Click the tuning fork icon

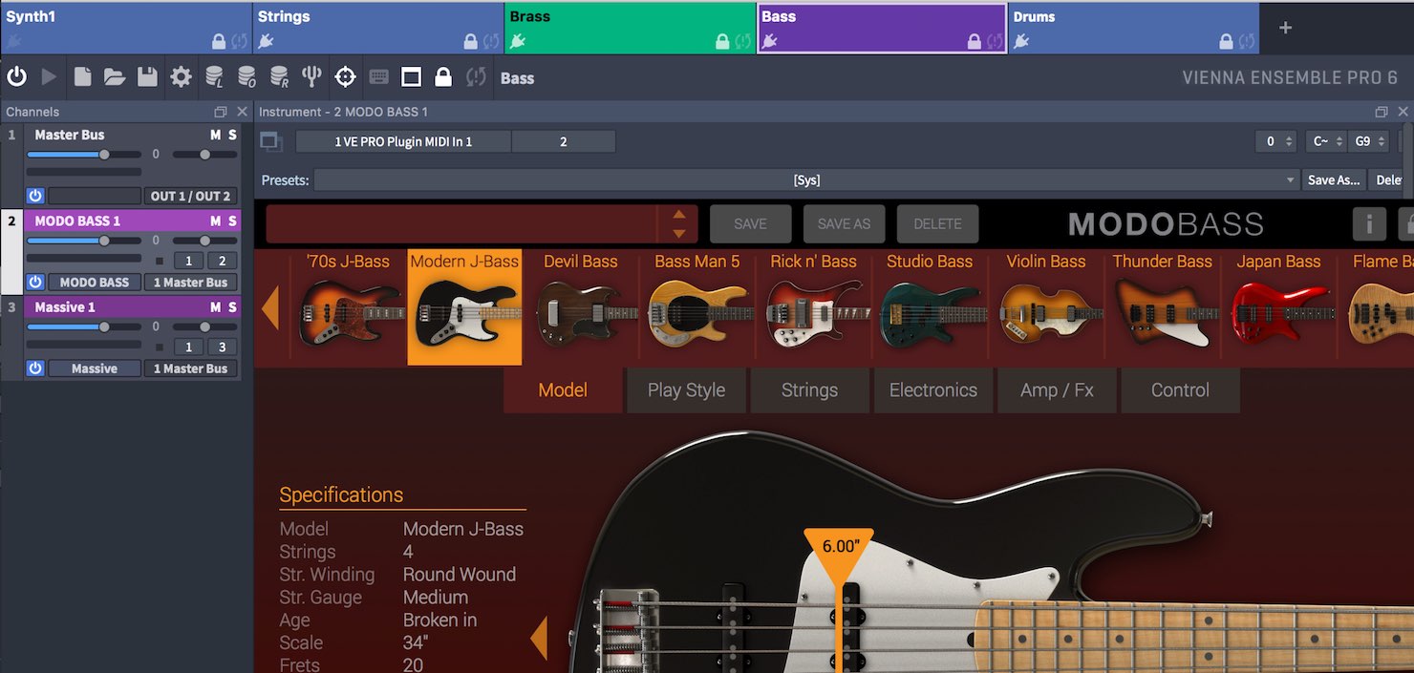(x=311, y=77)
